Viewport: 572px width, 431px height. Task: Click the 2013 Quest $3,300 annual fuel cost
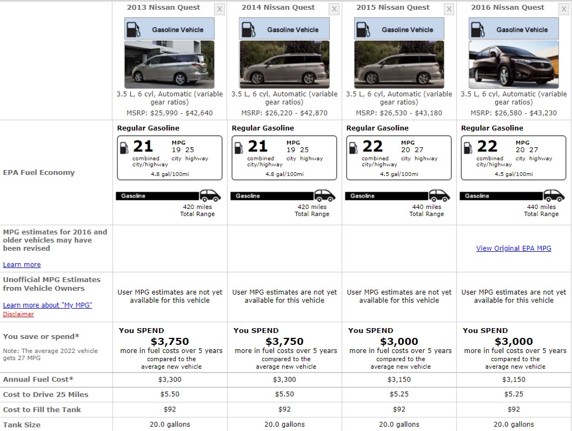pyautogui.click(x=170, y=380)
